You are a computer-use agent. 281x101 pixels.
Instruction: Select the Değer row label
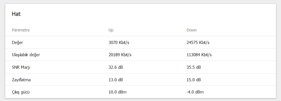click(x=17, y=43)
